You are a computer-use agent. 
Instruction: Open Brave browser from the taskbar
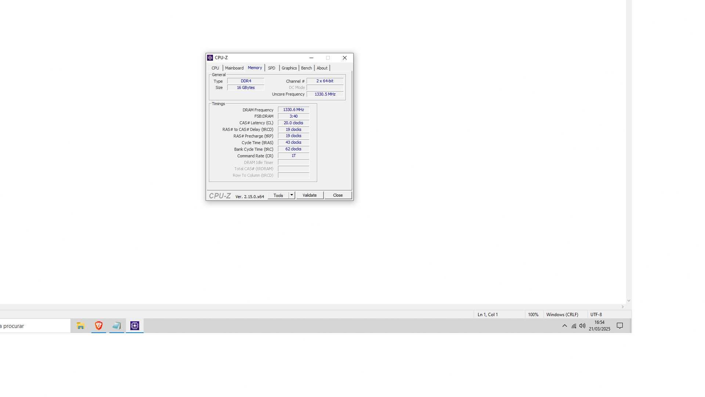pos(99,326)
